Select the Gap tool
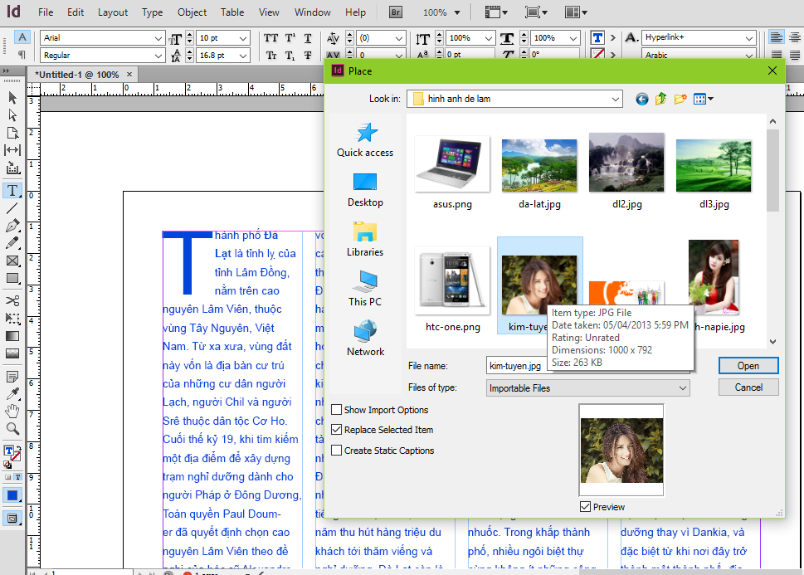This screenshot has width=804, height=575. coord(12,150)
